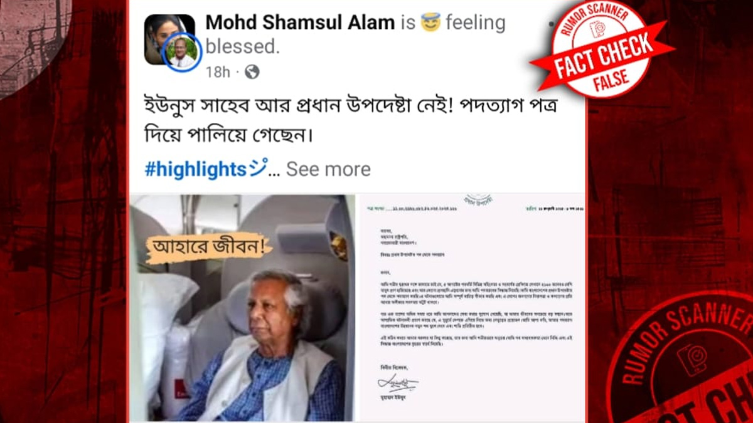This screenshot has height=423, width=753.
Task: Click the 'feeling blessed' status text
Action: point(356,34)
